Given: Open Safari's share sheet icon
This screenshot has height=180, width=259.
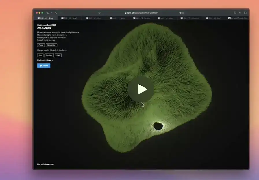Looking at the screenshot, I should tap(235, 13).
